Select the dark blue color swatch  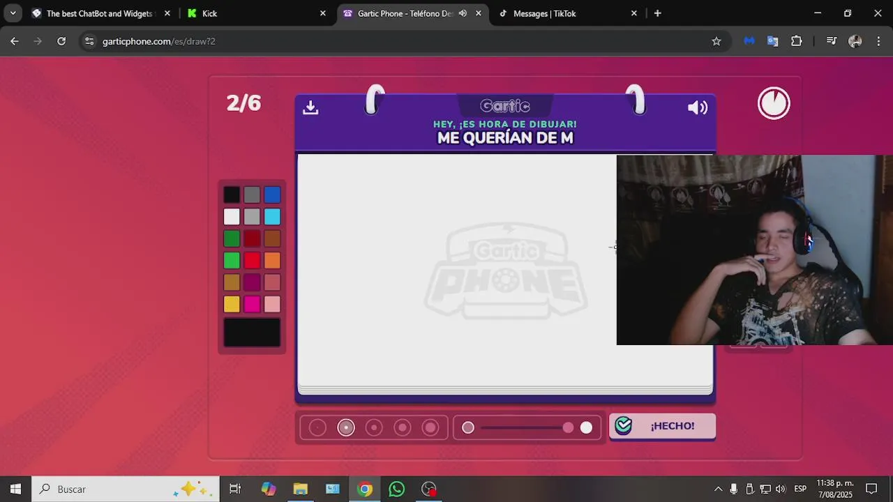[x=272, y=195]
